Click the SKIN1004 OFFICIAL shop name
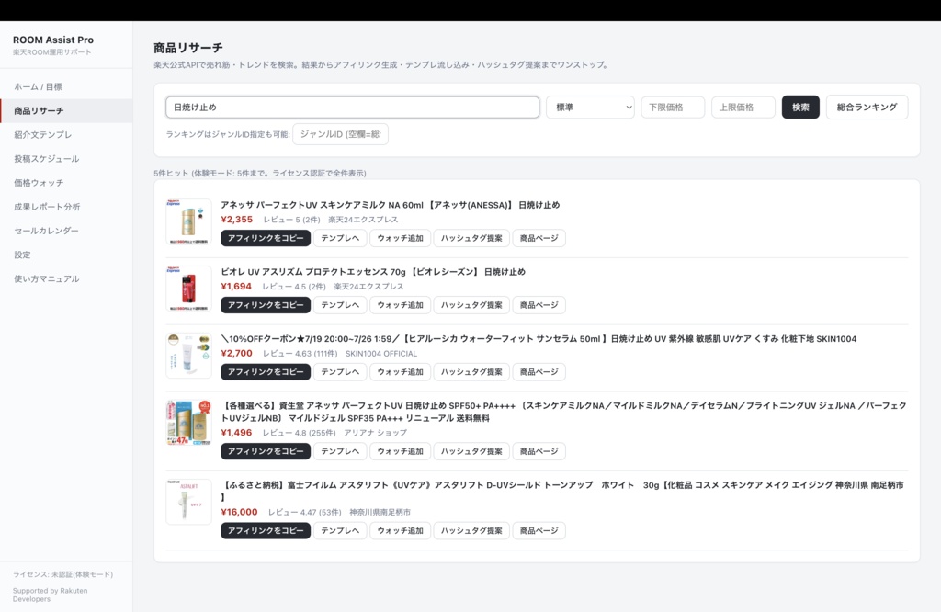The width and height of the screenshot is (941, 612). tap(381, 354)
